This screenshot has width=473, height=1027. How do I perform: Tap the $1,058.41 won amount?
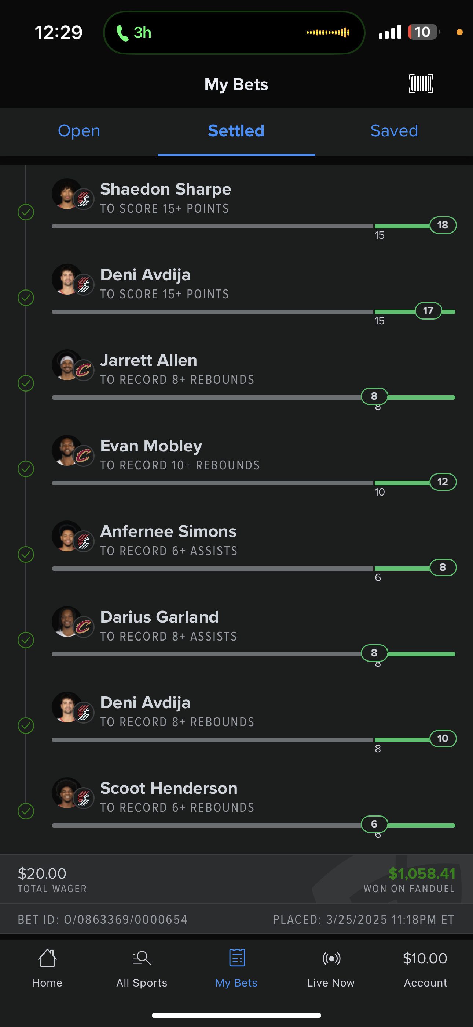[422, 873]
